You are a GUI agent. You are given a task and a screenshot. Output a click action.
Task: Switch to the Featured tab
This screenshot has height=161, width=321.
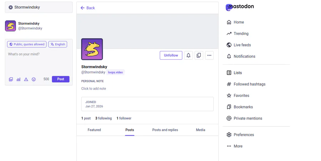[x=94, y=130]
